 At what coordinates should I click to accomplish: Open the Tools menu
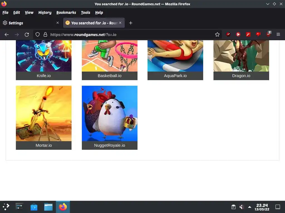[85, 12]
